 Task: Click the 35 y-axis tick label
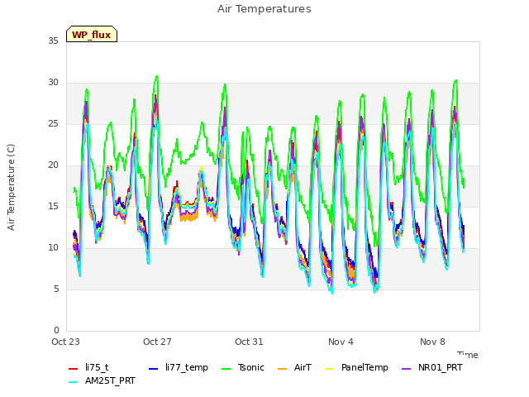click(x=53, y=41)
